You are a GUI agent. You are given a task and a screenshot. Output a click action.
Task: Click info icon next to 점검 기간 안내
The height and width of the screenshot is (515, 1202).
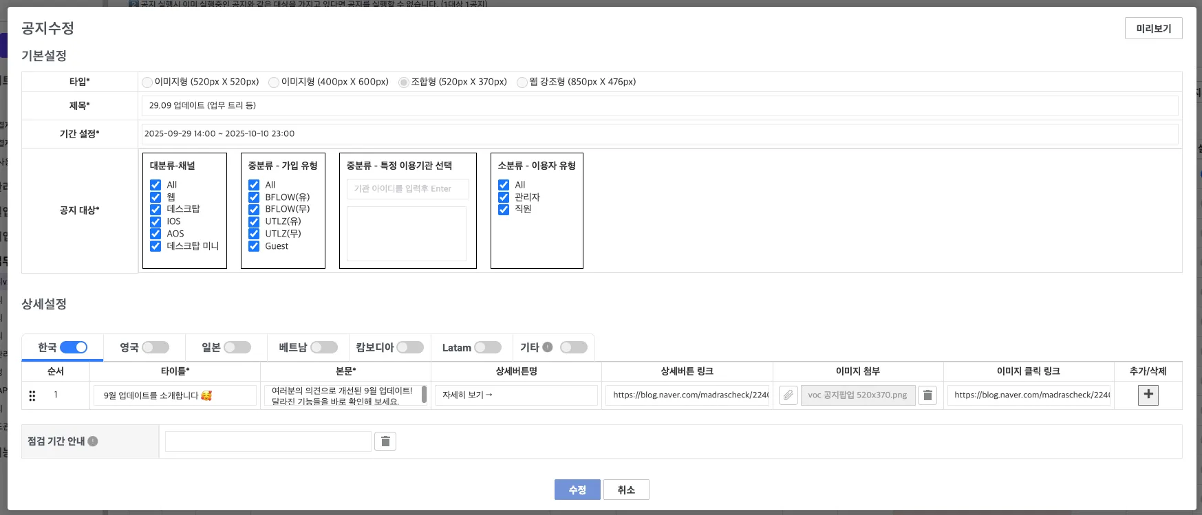93,441
